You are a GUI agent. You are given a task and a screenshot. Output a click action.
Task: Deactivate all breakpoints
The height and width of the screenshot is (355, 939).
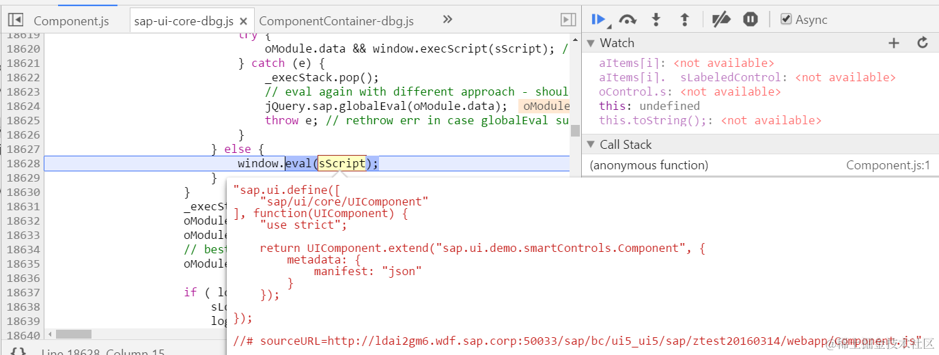coord(721,19)
